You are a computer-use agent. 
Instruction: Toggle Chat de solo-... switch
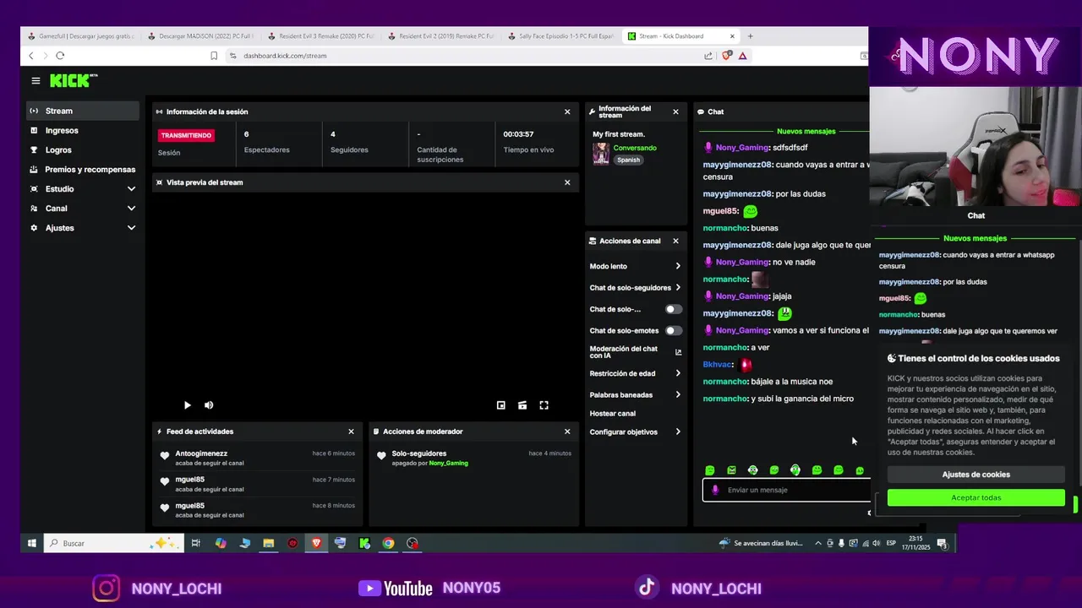coord(673,309)
